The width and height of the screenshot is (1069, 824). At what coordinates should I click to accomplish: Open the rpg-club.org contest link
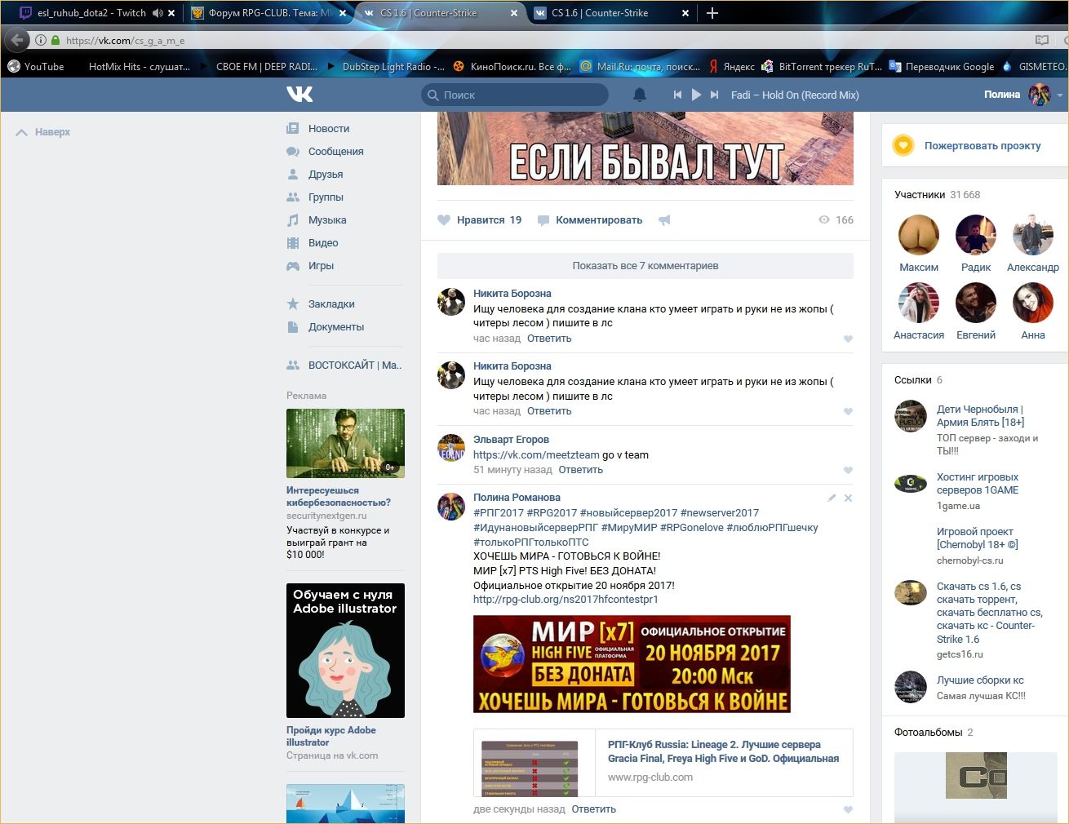(x=565, y=600)
